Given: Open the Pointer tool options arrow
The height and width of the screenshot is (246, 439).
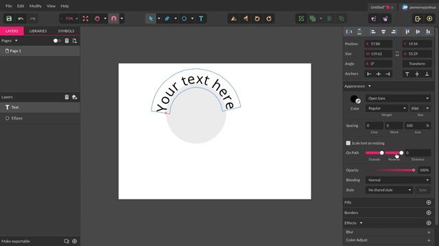Looking at the screenshot, I should pyautogui.click(x=159, y=18).
